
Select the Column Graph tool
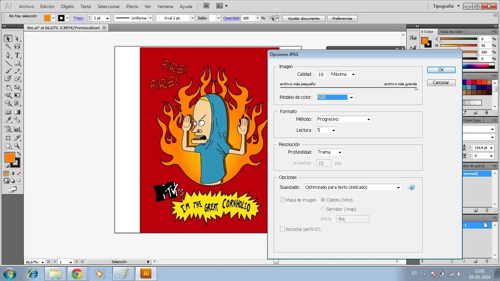[17, 129]
